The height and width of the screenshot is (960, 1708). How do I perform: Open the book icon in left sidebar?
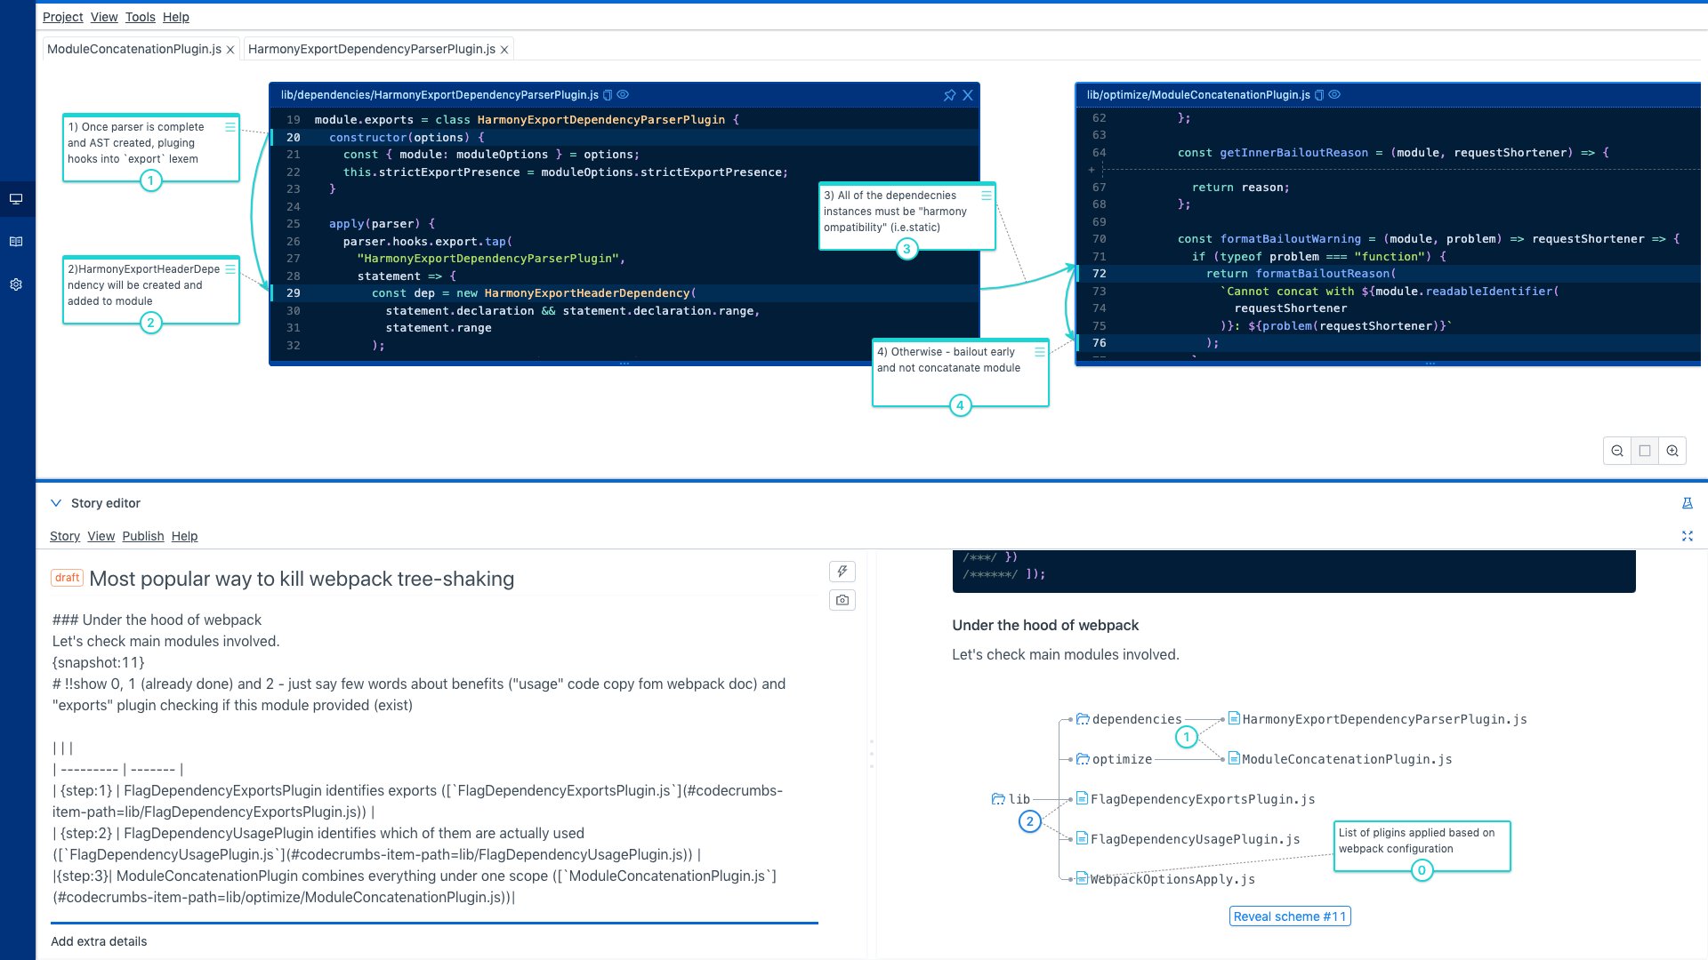(16, 242)
